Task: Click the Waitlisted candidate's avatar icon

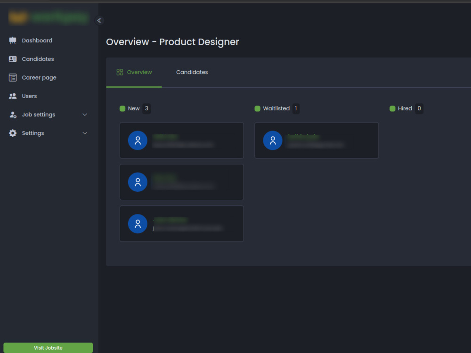Action: 272,140
